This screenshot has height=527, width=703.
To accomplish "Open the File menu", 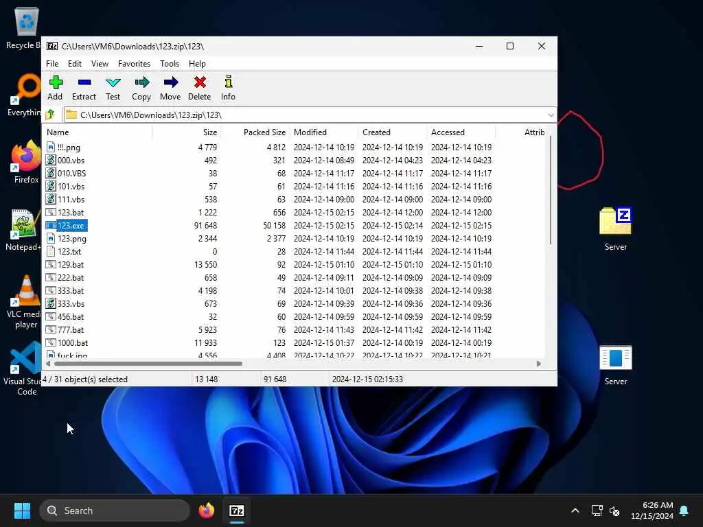I will click(52, 64).
